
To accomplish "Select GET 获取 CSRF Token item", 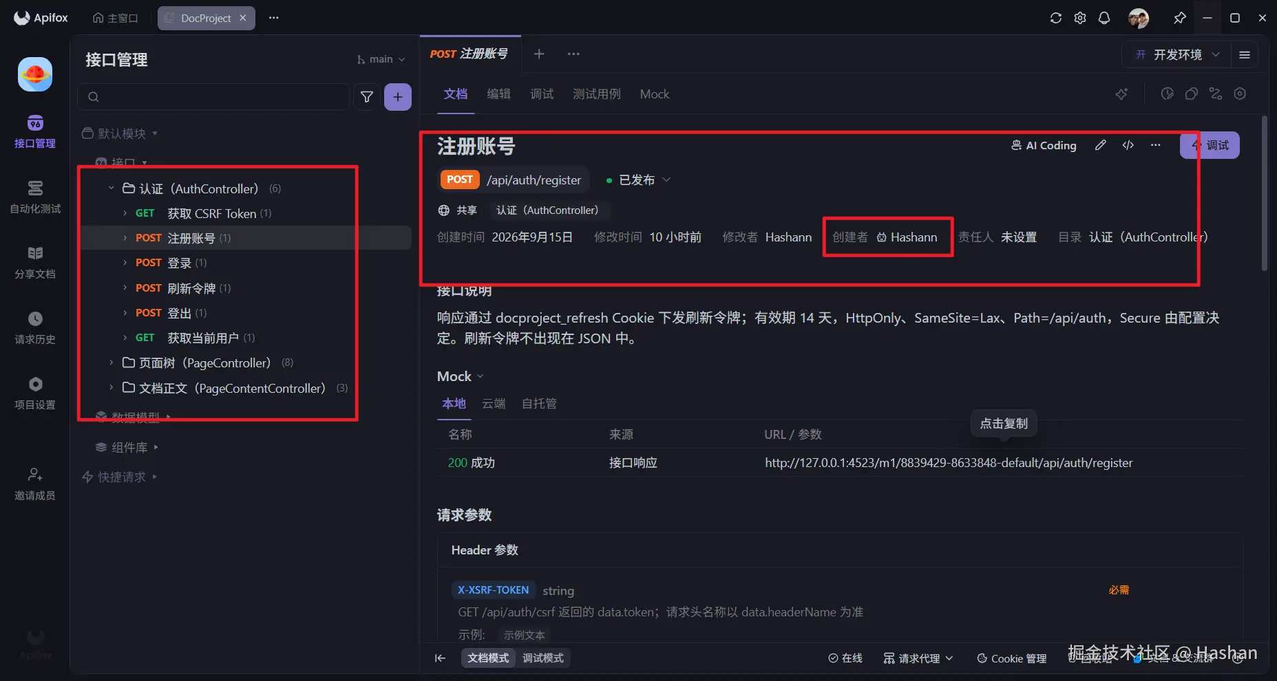I will click(246, 213).
